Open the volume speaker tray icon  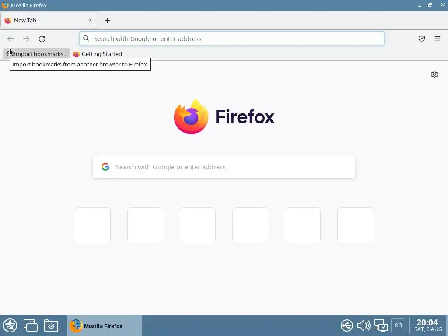coord(364,325)
